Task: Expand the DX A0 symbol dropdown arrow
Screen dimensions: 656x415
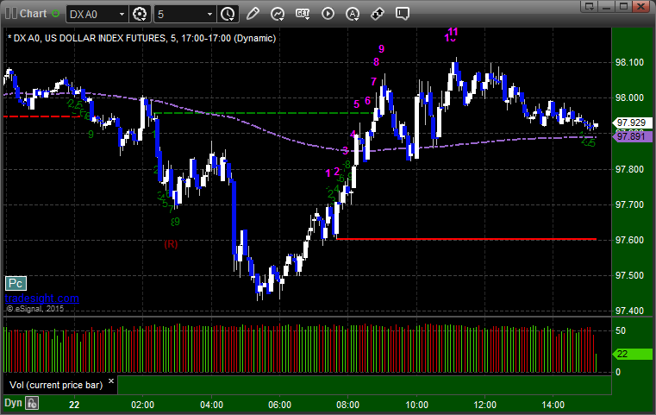Action: click(122, 15)
